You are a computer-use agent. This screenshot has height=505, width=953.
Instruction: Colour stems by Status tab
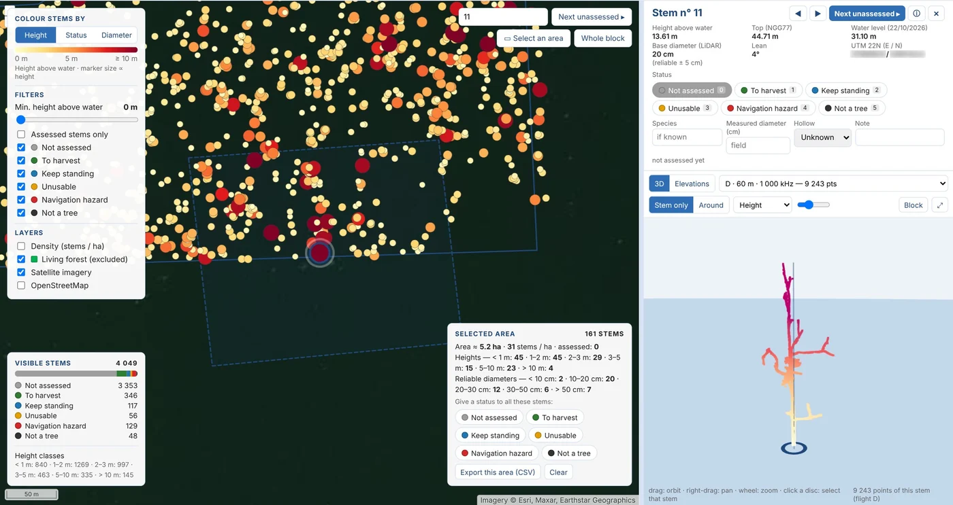coord(76,35)
